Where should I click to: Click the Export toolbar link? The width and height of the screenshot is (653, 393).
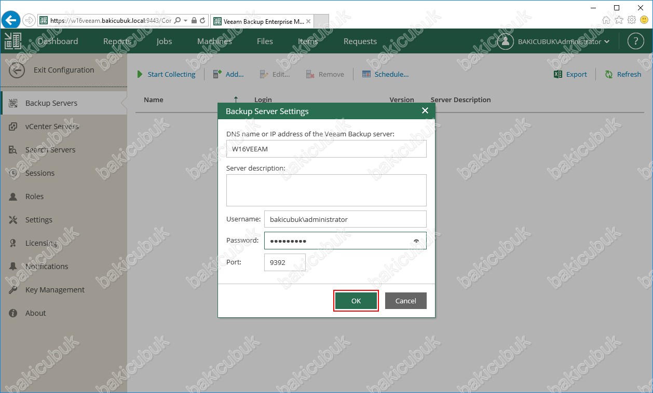tap(576, 74)
